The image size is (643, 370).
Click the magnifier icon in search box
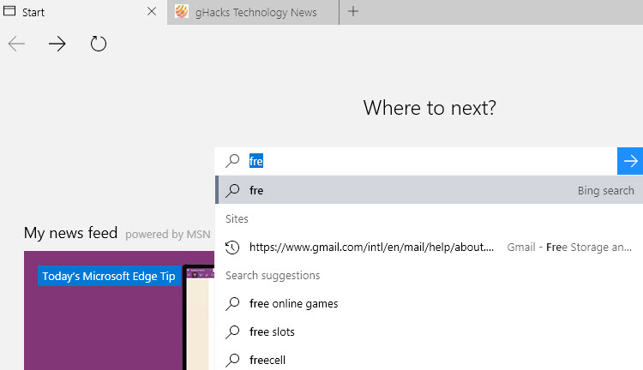(x=232, y=161)
